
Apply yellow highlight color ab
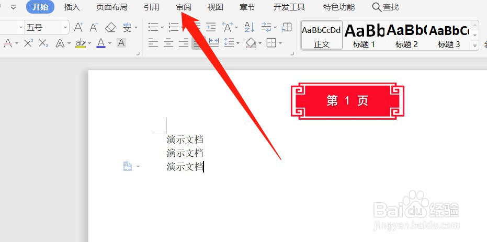click(81, 43)
